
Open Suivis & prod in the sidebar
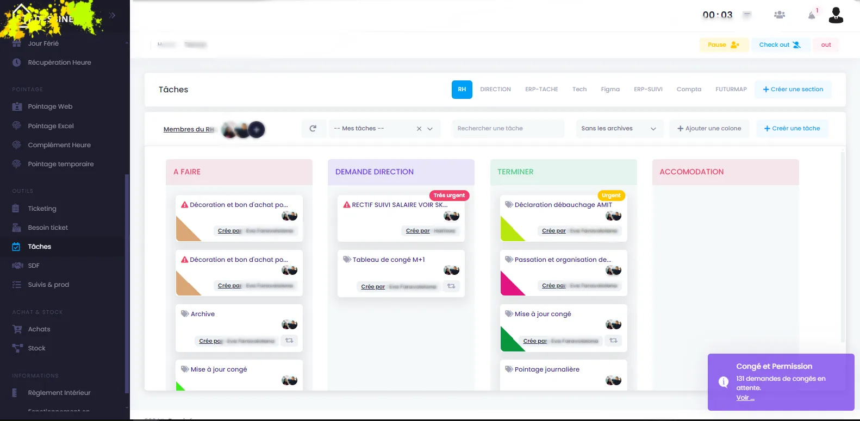click(x=48, y=285)
